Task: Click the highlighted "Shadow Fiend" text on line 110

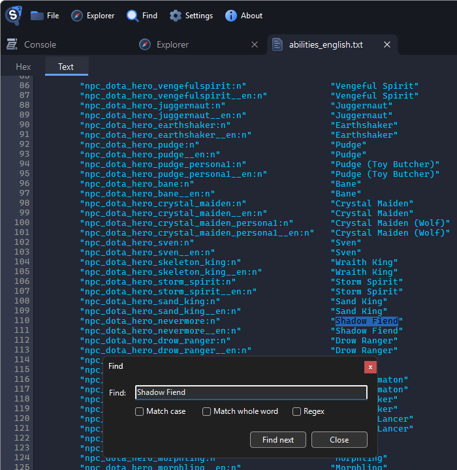Action: pyautogui.click(x=367, y=321)
